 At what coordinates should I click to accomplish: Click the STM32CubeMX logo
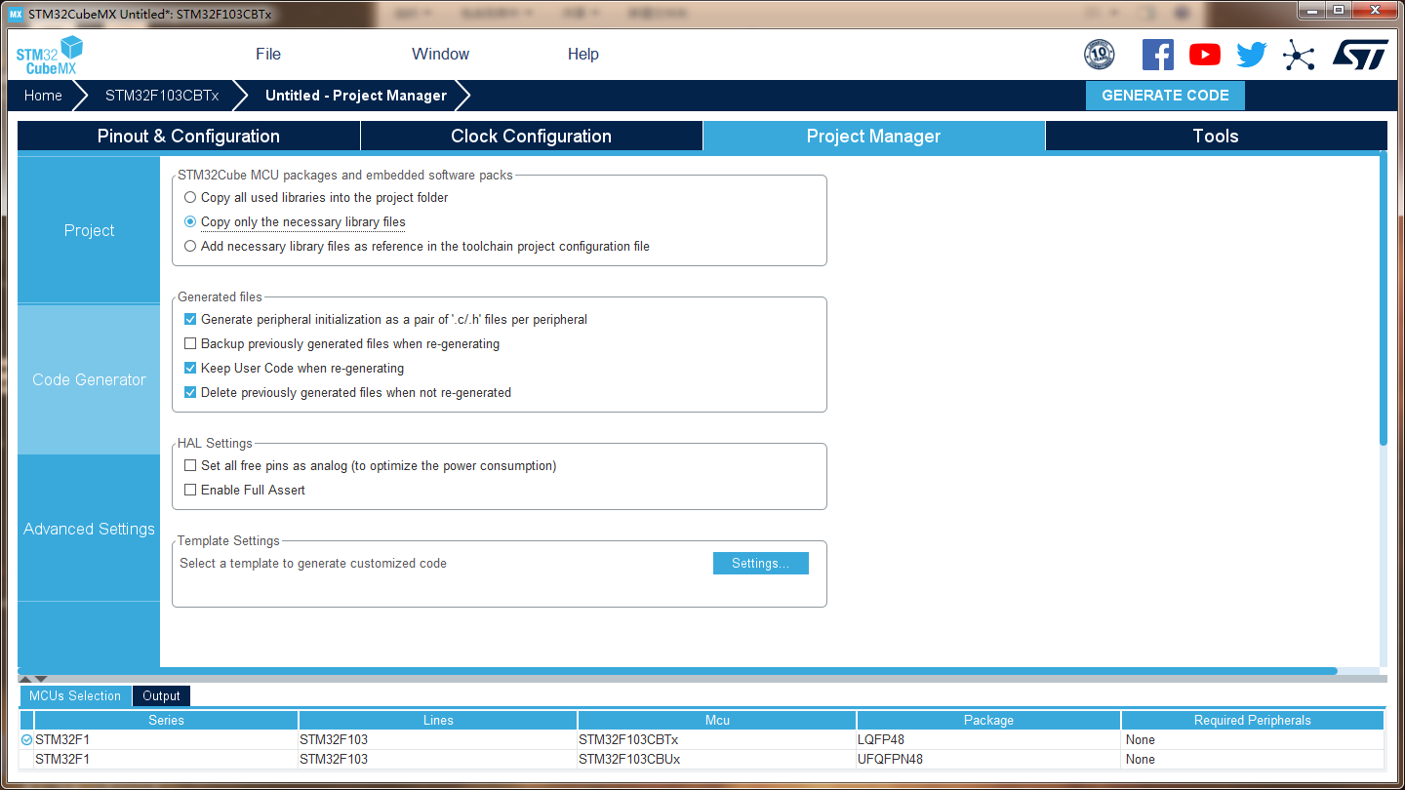(x=50, y=55)
